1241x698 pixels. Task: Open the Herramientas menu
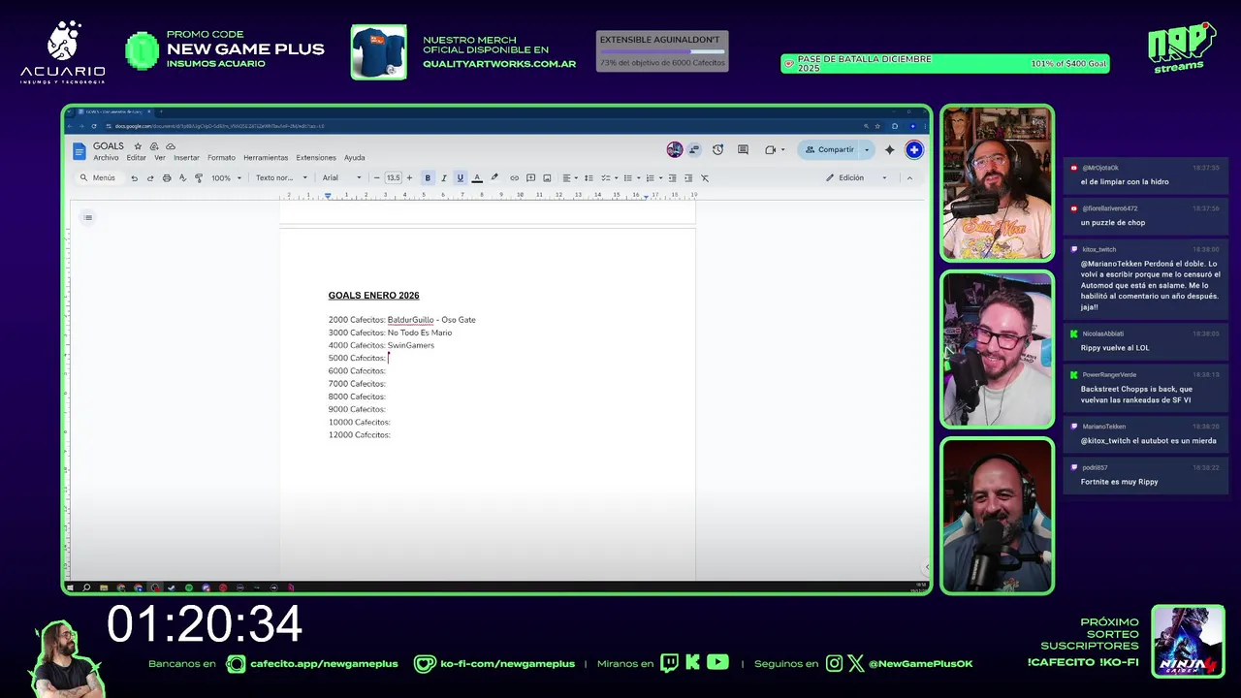pos(266,158)
